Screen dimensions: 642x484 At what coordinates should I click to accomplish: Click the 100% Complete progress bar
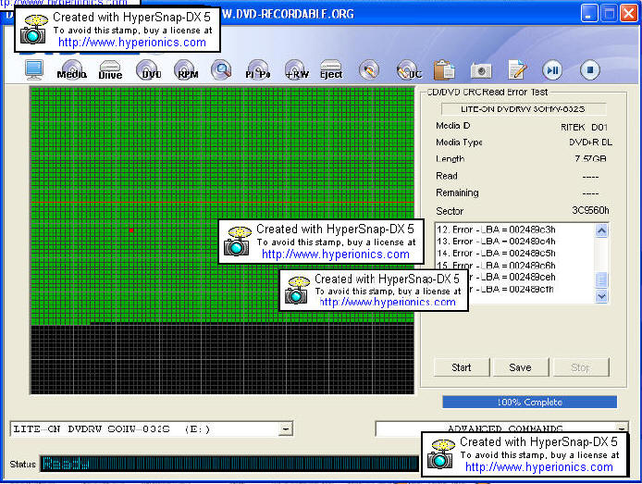pos(529,402)
